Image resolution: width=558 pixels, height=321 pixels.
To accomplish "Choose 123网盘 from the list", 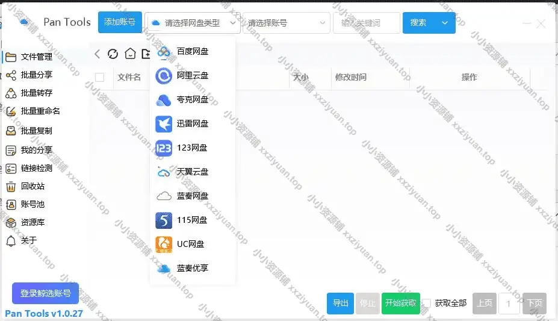I will [x=192, y=148].
